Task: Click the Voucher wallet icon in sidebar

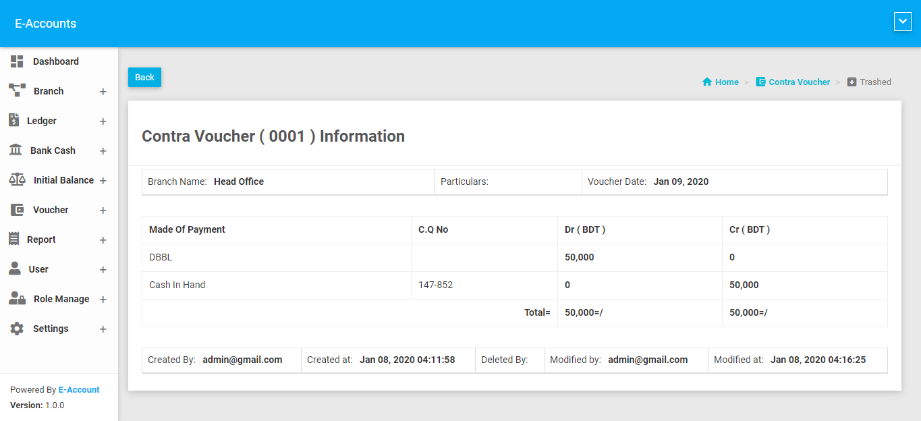Action: [x=17, y=210]
